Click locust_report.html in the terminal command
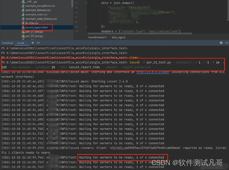Screen dimensions: 229x170 [84, 67]
